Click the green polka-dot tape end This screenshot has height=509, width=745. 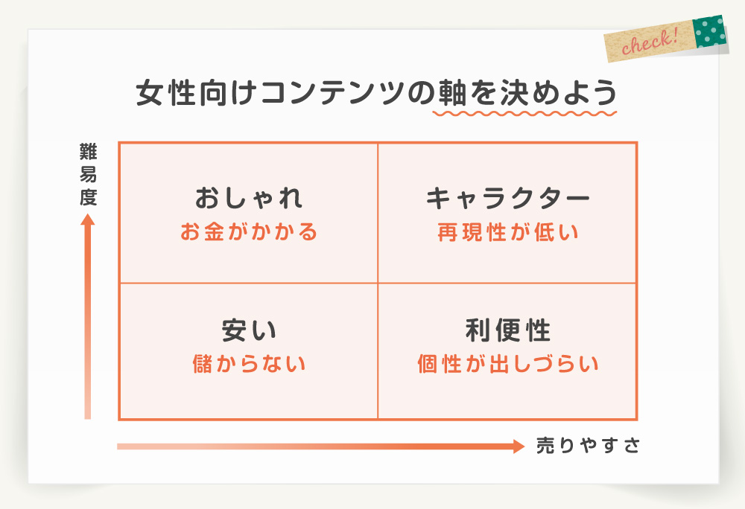point(710,31)
